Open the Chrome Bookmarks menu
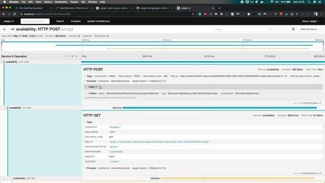325x183 pixels. click(61, 2)
